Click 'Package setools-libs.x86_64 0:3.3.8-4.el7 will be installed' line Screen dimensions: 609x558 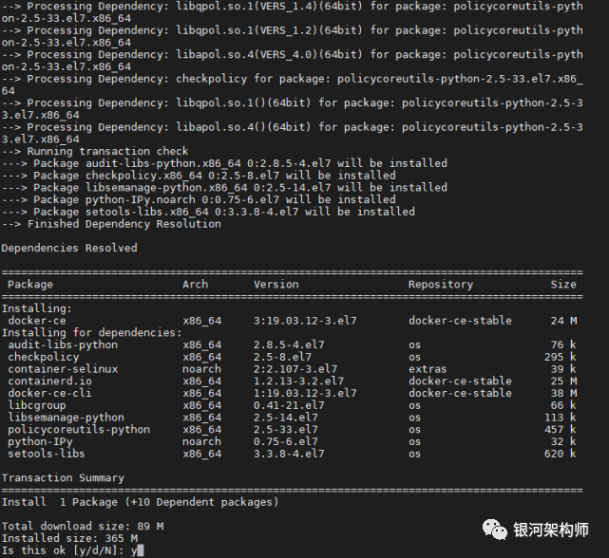pyautogui.click(x=208, y=212)
